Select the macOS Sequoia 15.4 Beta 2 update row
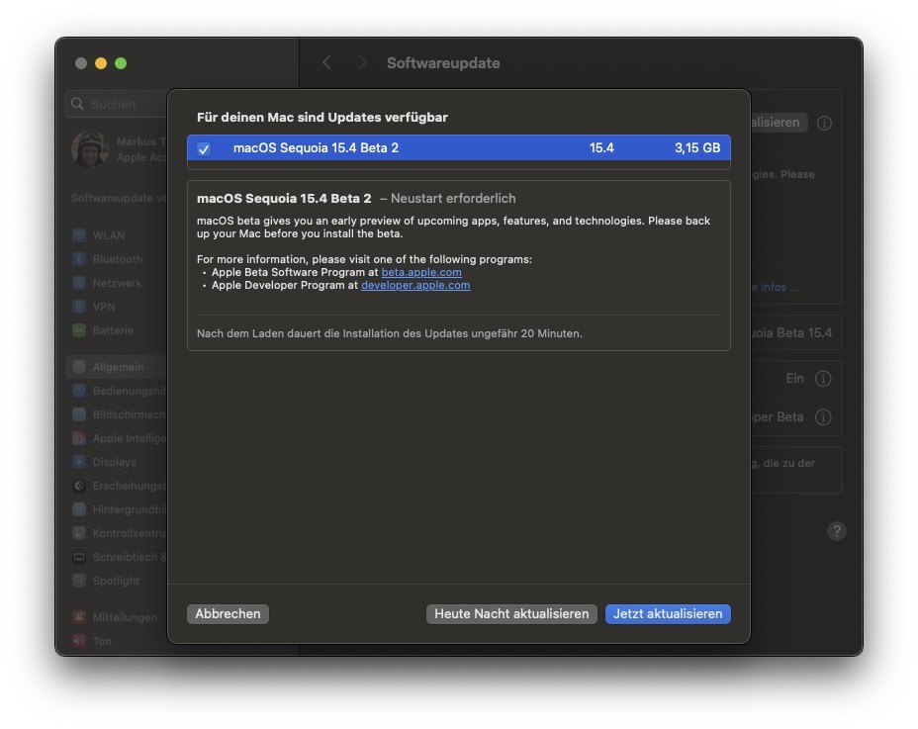Viewport: 918px width, 729px height. coord(458,147)
